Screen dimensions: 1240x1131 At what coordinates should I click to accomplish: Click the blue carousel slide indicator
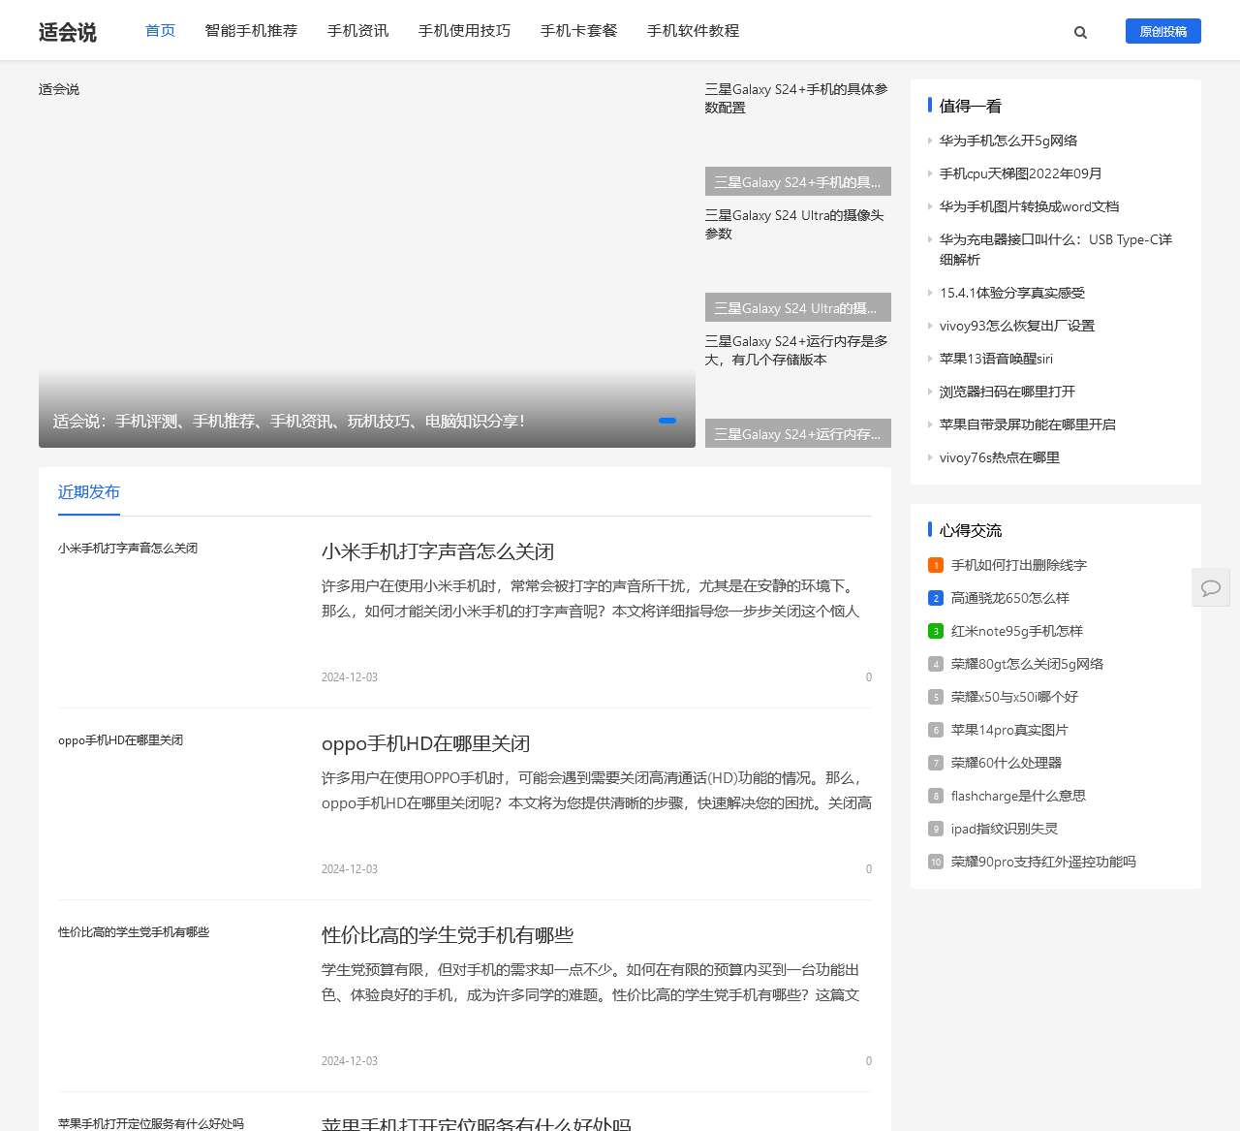click(666, 421)
